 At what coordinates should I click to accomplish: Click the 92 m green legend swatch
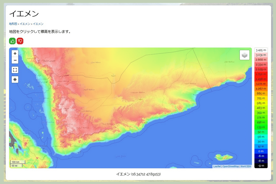[x=261, y=132]
